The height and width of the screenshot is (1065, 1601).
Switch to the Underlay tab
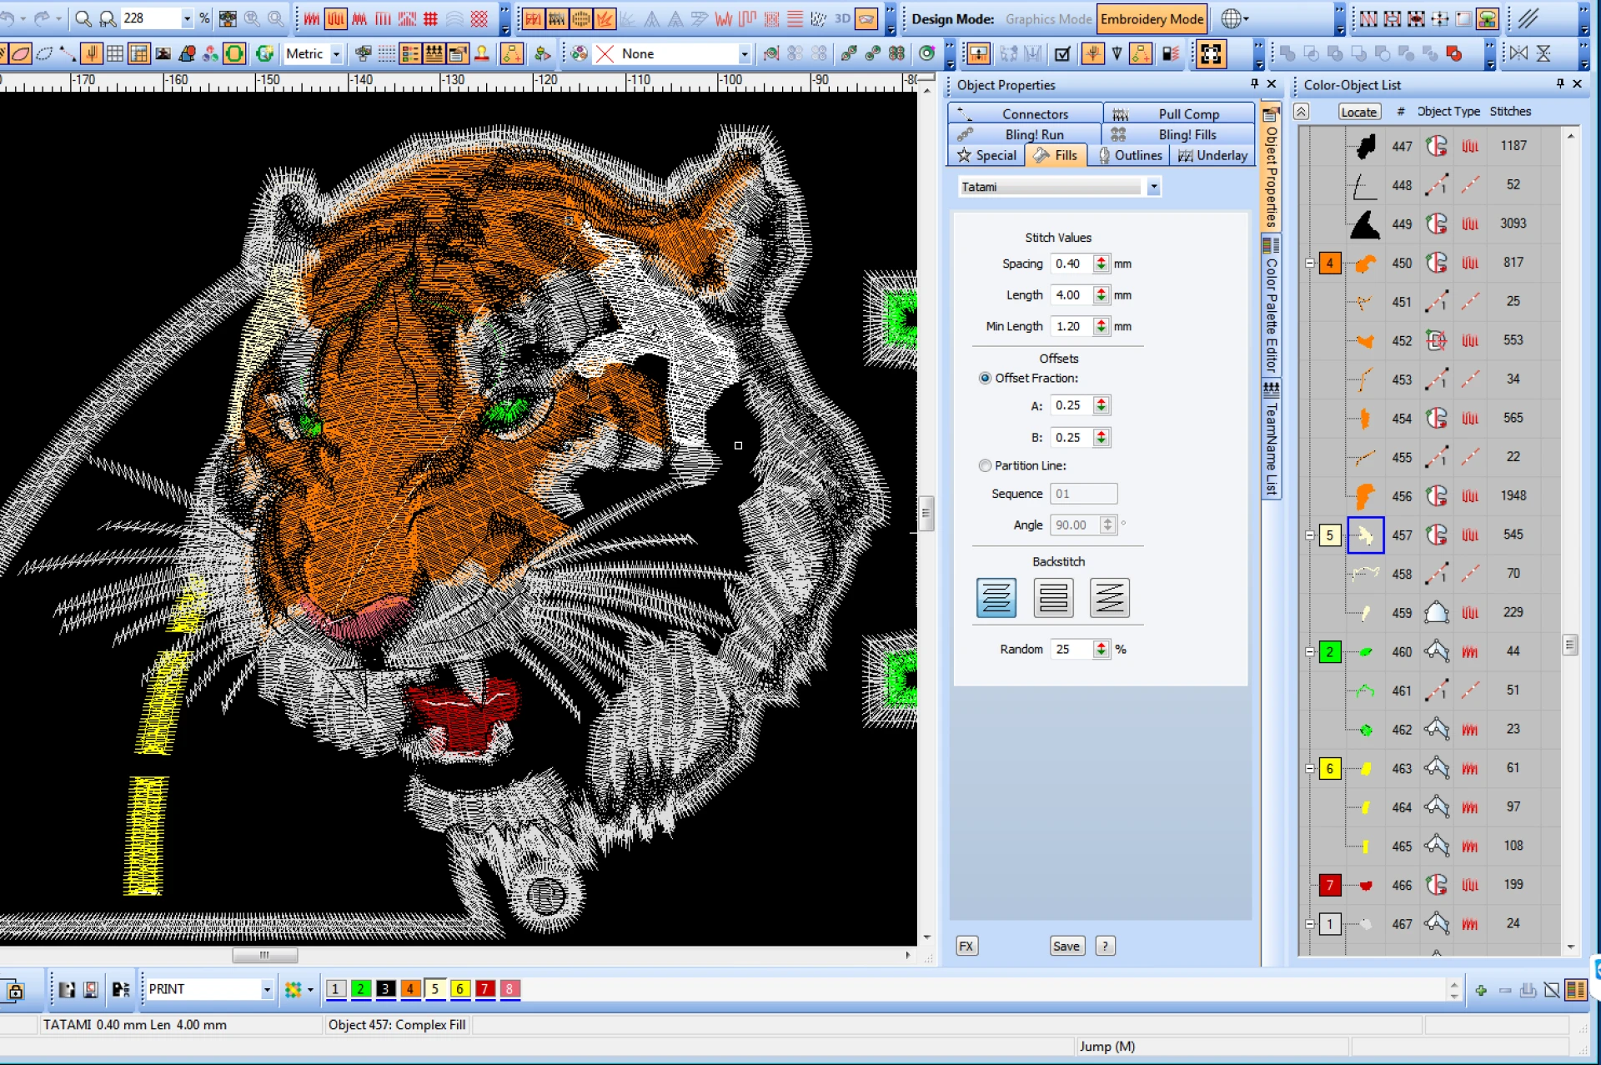1212,155
